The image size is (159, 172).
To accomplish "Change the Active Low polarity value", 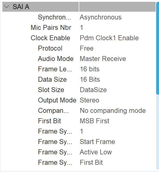I will (x=96, y=152).
